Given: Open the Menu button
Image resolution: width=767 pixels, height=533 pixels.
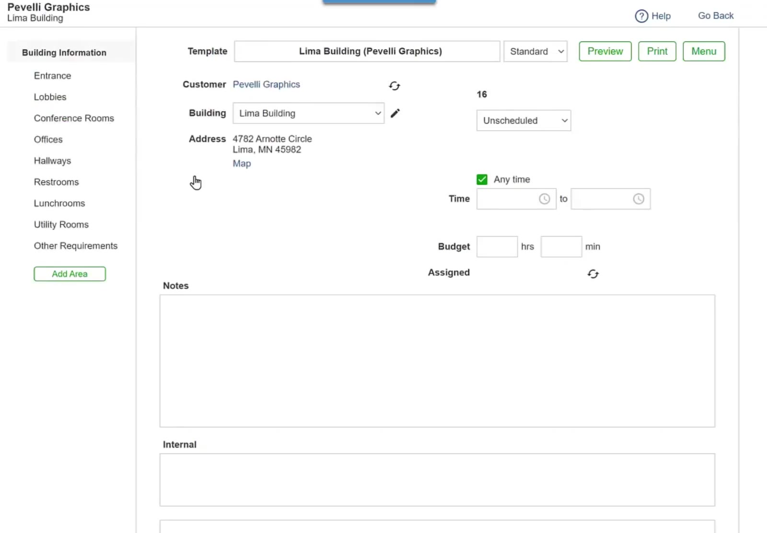Looking at the screenshot, I should (x=704, y=51).
